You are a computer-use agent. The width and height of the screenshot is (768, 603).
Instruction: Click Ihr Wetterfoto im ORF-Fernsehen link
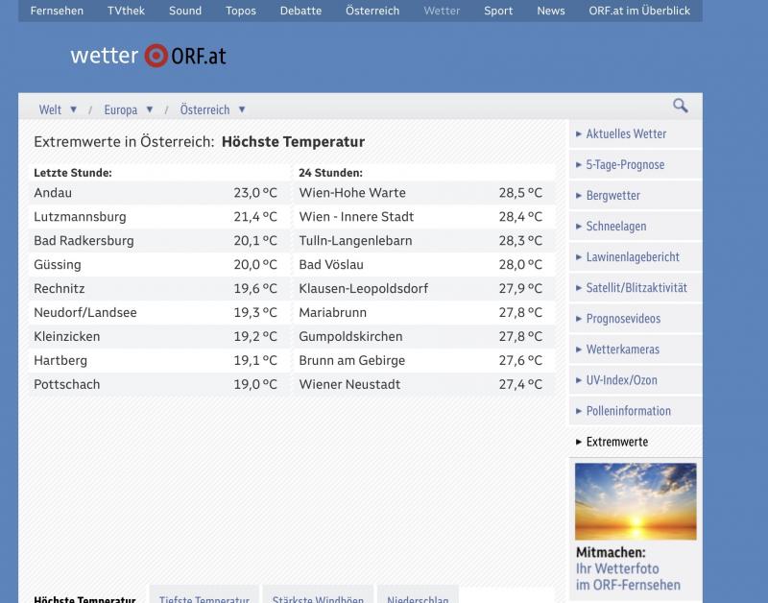click(x=627, y=576)
